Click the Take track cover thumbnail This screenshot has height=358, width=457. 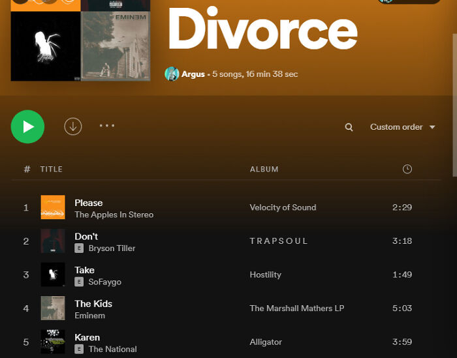[x=53, y=275]
